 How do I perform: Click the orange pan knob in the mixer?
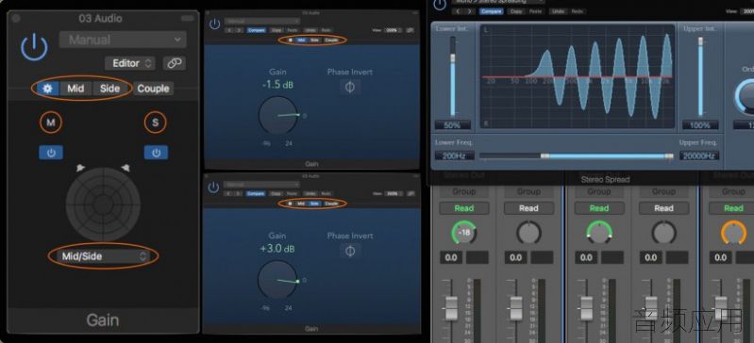click(x=733, y=233)
